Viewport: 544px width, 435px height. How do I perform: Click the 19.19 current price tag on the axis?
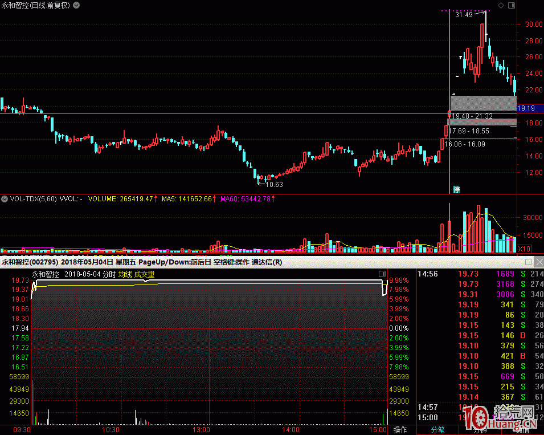pos(525,108)
